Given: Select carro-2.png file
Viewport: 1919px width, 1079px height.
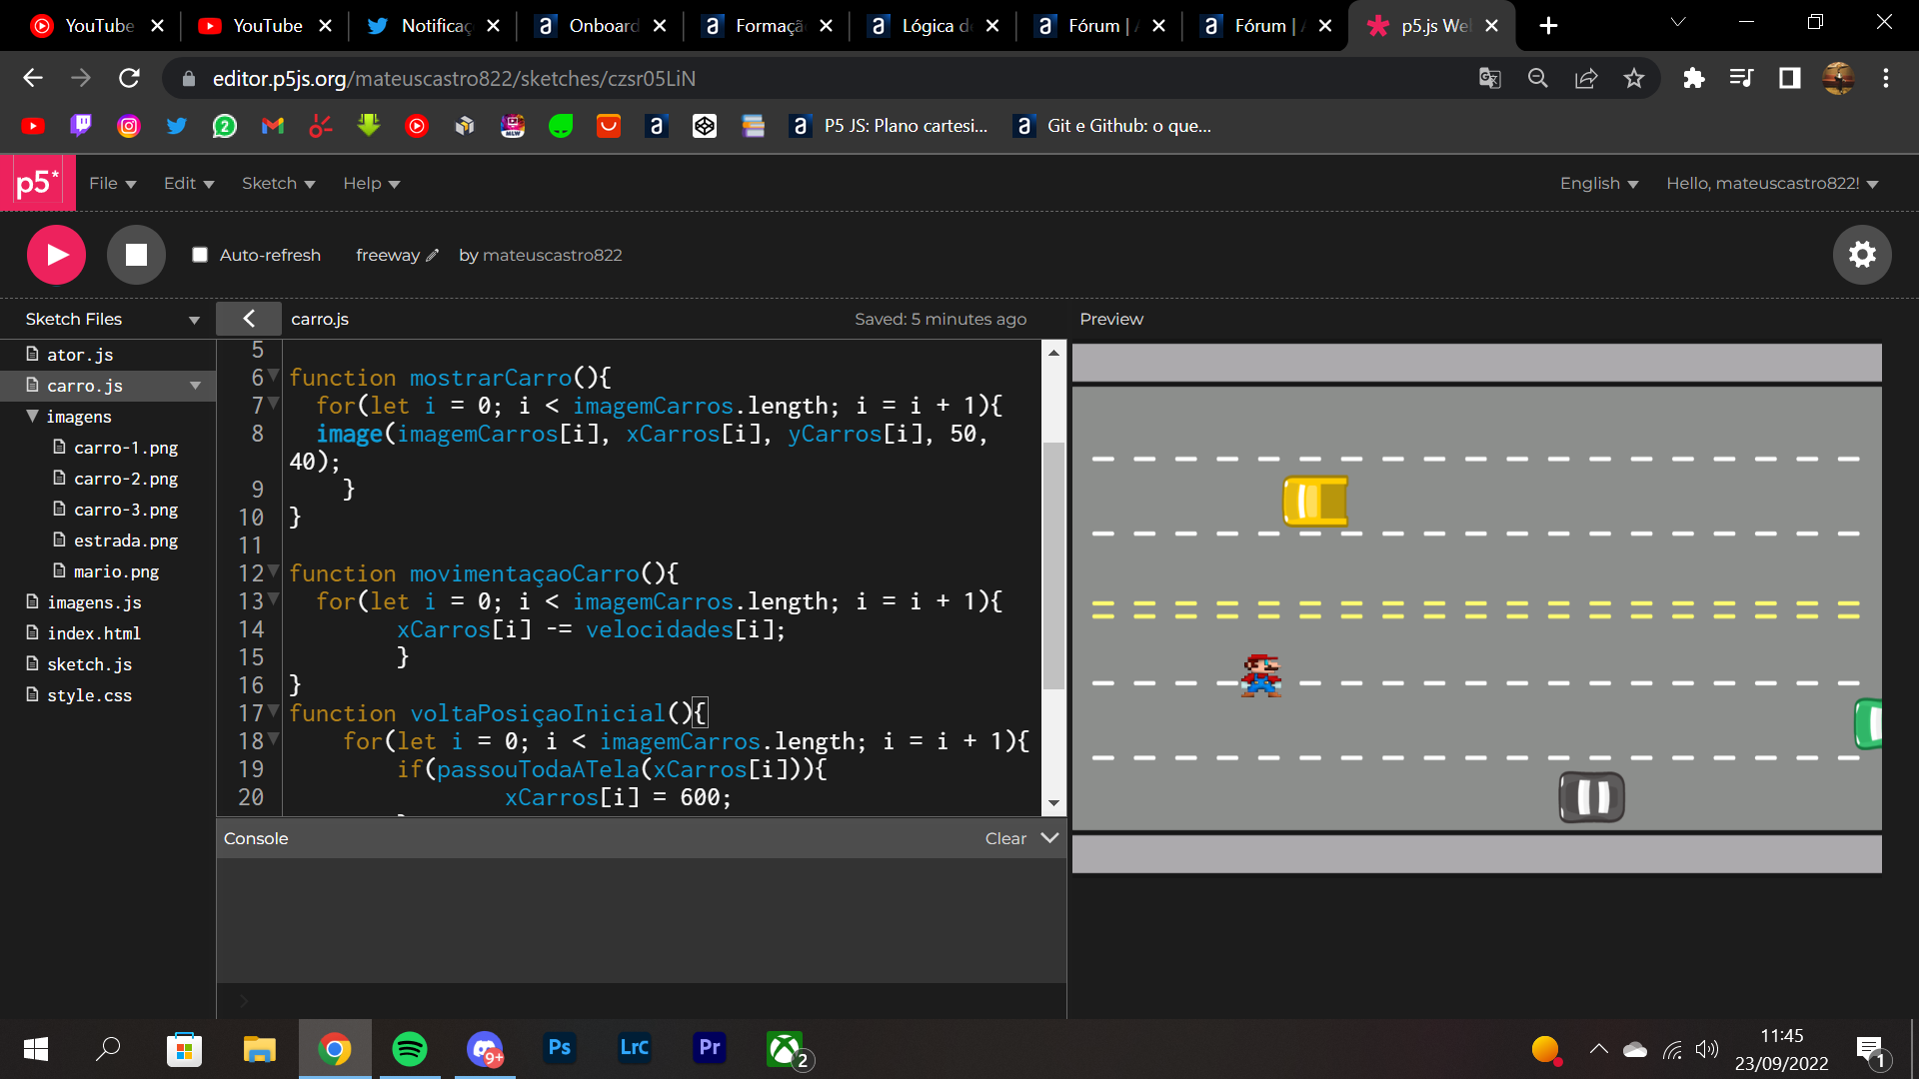Looking at the screenshot, I should 125,479.
